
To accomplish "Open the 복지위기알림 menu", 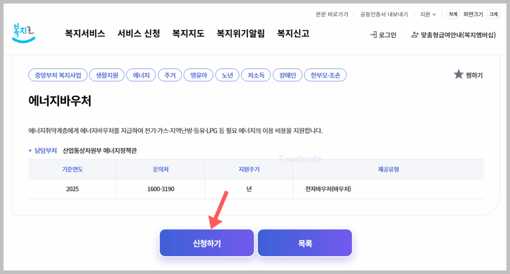I will [x=241, y=34].
